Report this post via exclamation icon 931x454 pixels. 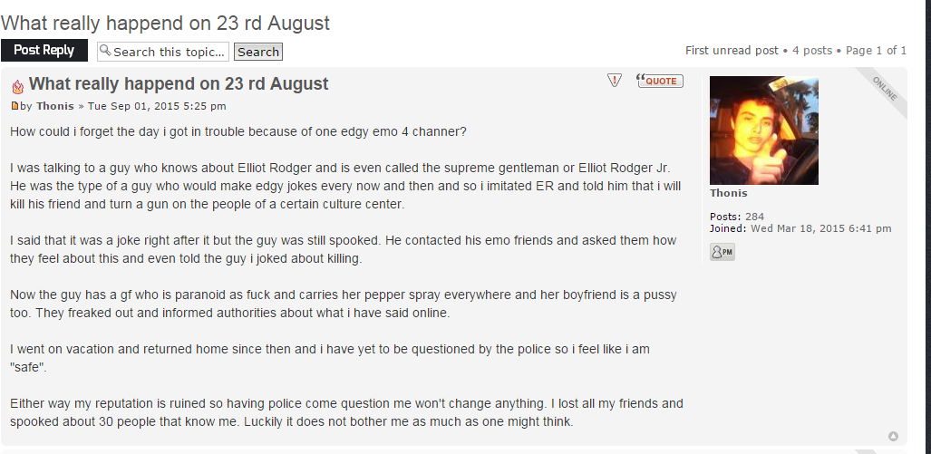coord(615,80)
